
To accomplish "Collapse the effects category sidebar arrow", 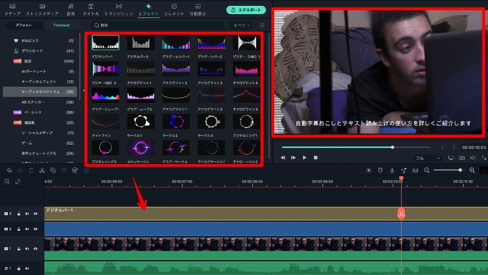I will click(83, 91).
